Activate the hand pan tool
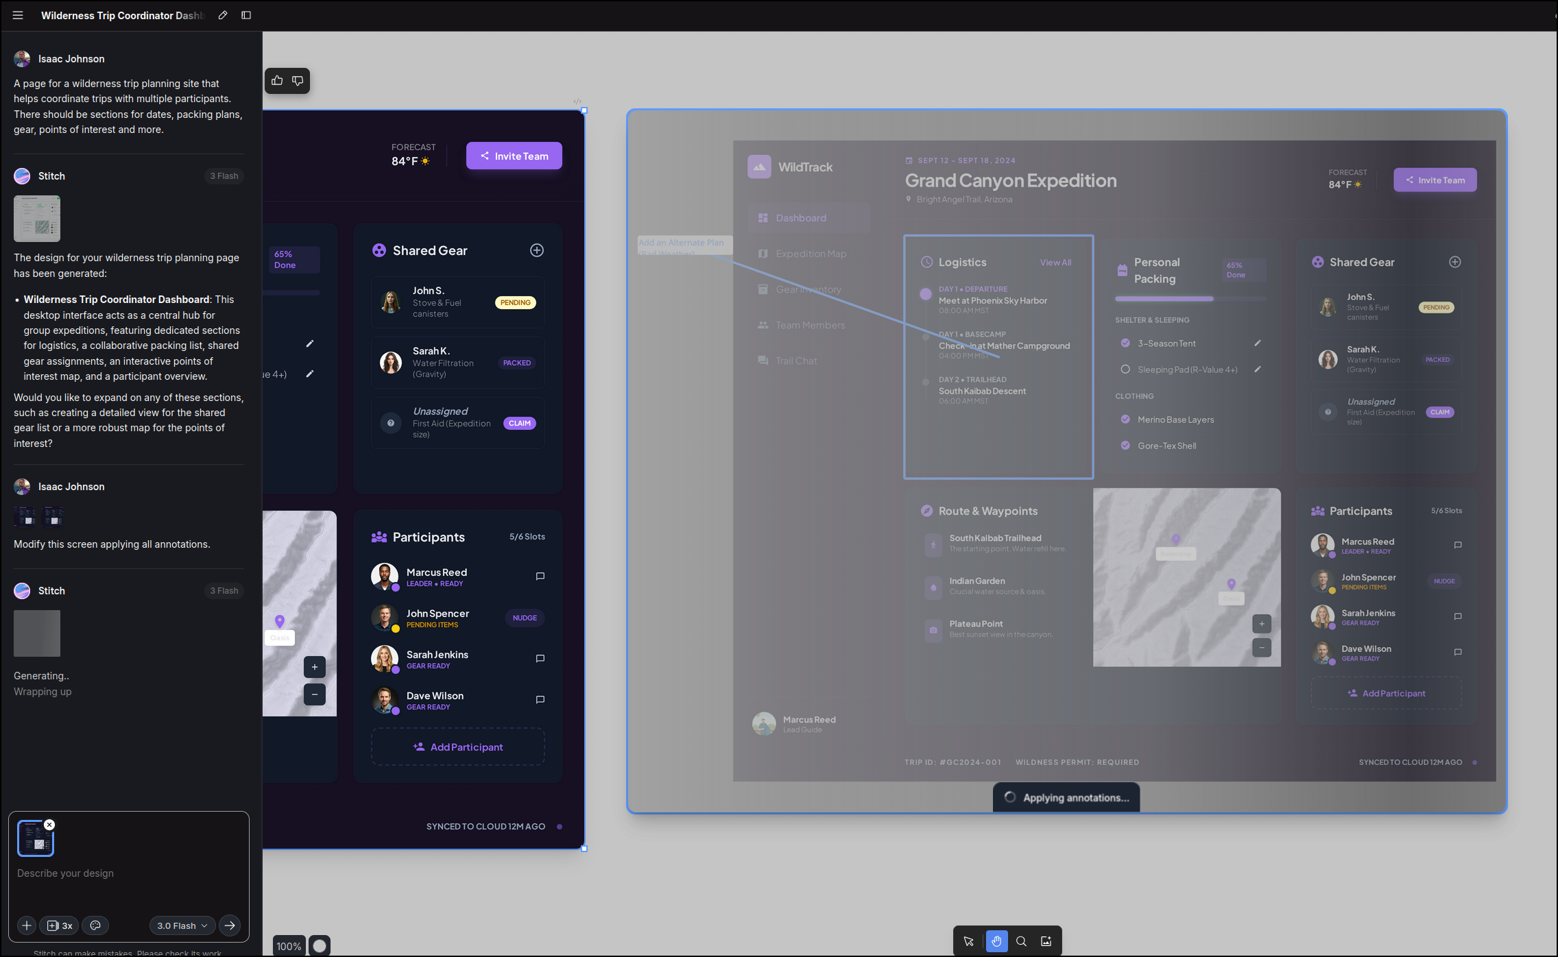Viewport: 1558px width, 957px height. pyautogui.click(x=996, y=941)
